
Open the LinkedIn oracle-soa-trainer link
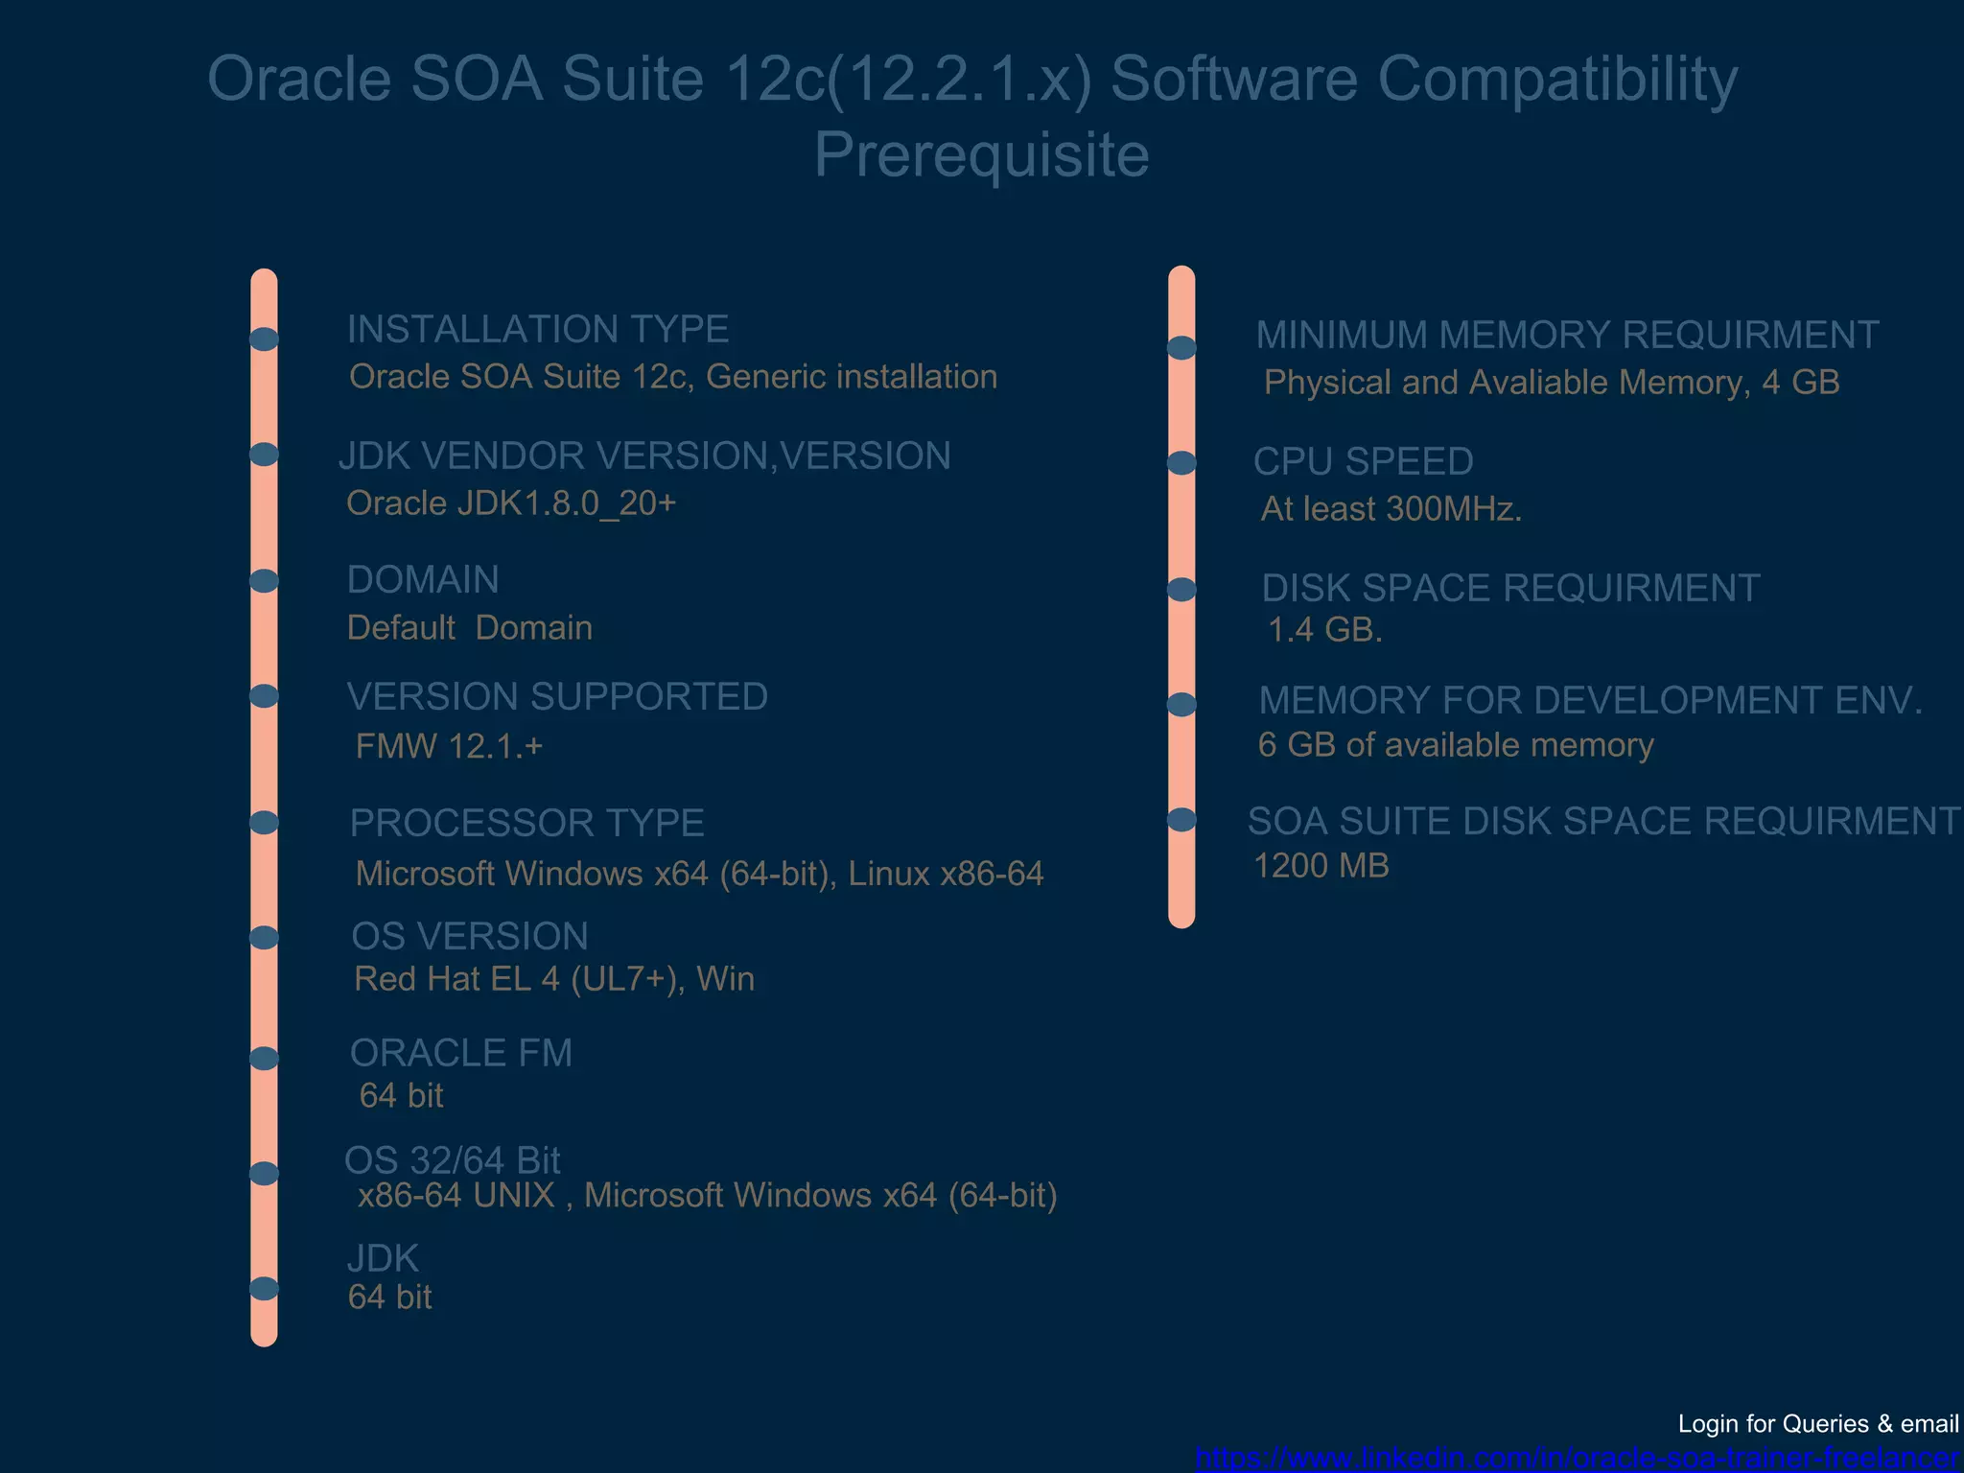[x=1578, y=1459]
